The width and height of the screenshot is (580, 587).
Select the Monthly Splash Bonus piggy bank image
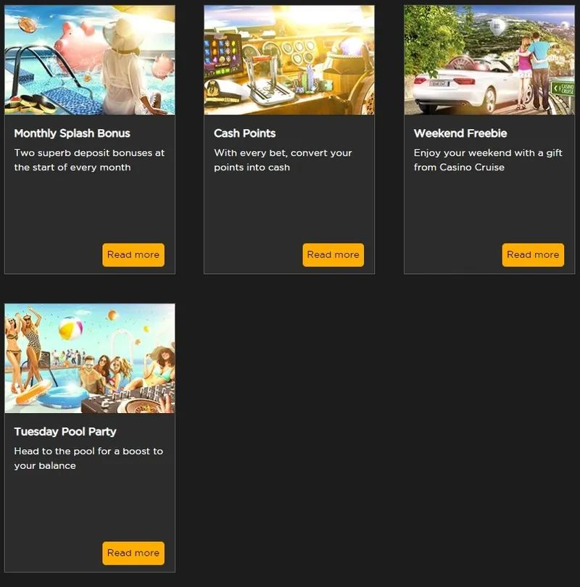pos(89,60)
